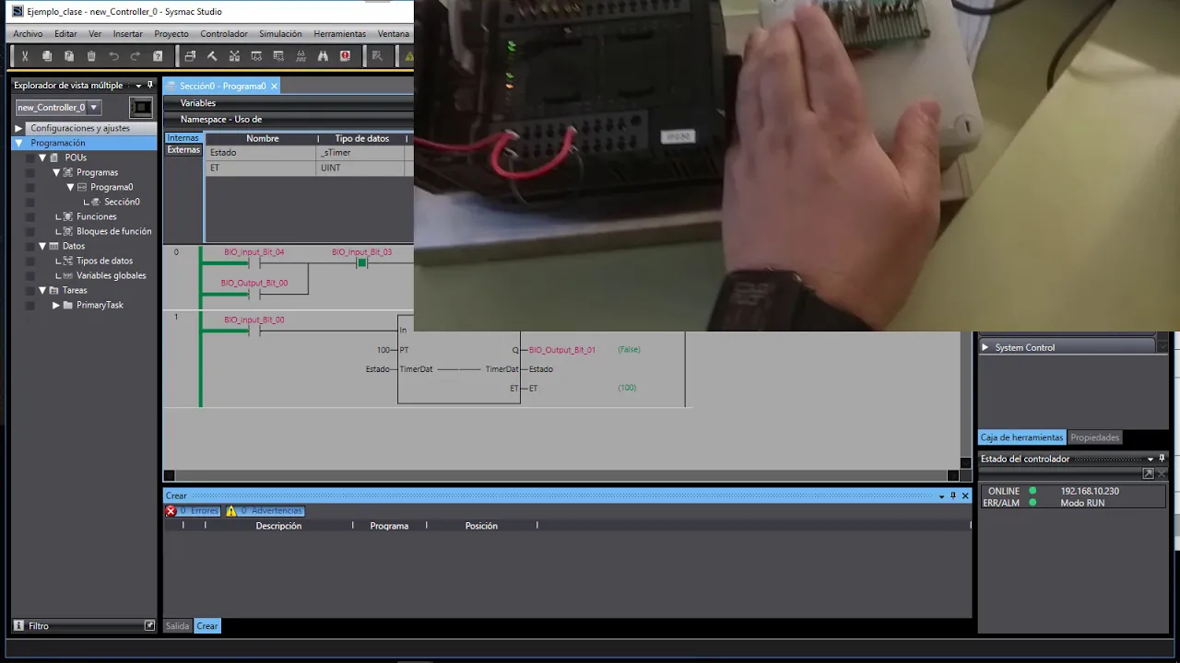
Task: Click the Help question mark toolbar icon
Action: click(x=158, y=56)
